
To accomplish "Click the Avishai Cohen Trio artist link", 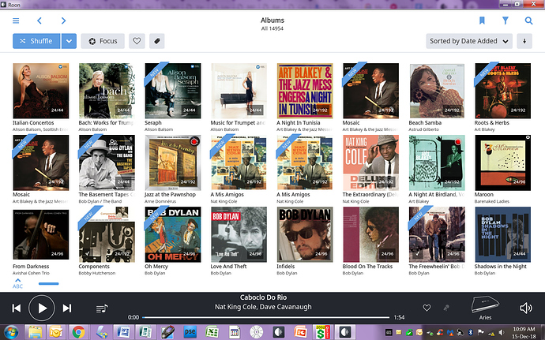I will pos(32,273).
